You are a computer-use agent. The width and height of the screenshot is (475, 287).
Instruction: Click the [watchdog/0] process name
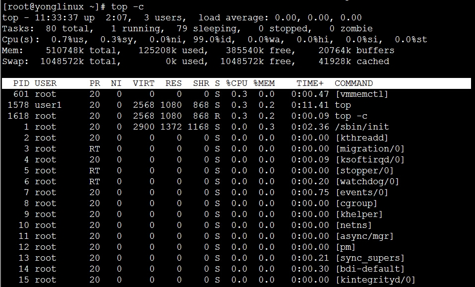pyautogui.click(x=367, y=181)
